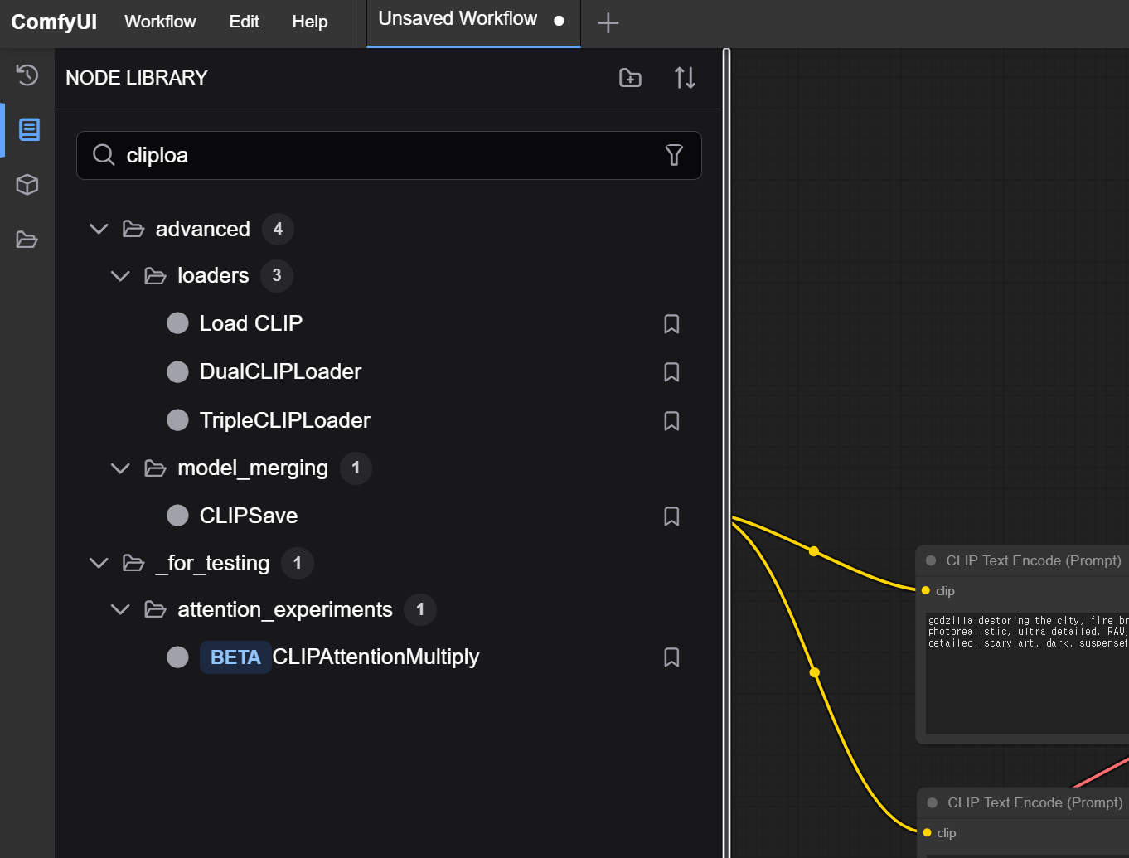The width and height of the screenshot is (1129, 858).
Task: Click the model_merging folder icon
Action: [155, 468]
